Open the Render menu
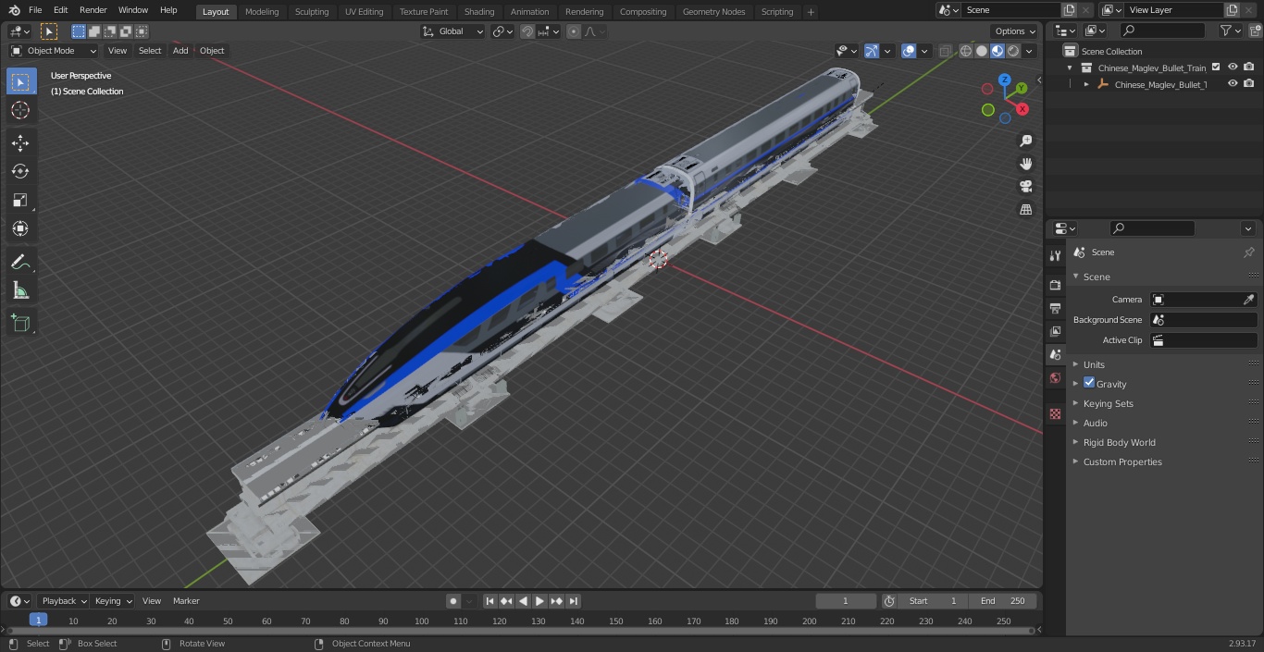Screen dimensions: 1264x652 (93, 10)
